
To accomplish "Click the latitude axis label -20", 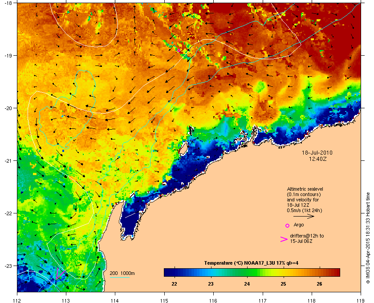I will 8,108.
